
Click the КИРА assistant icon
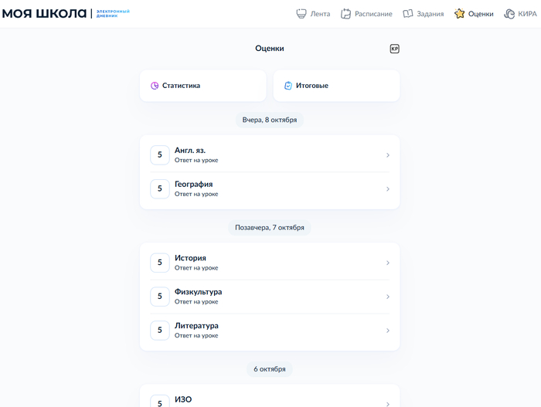pos(509,14)
